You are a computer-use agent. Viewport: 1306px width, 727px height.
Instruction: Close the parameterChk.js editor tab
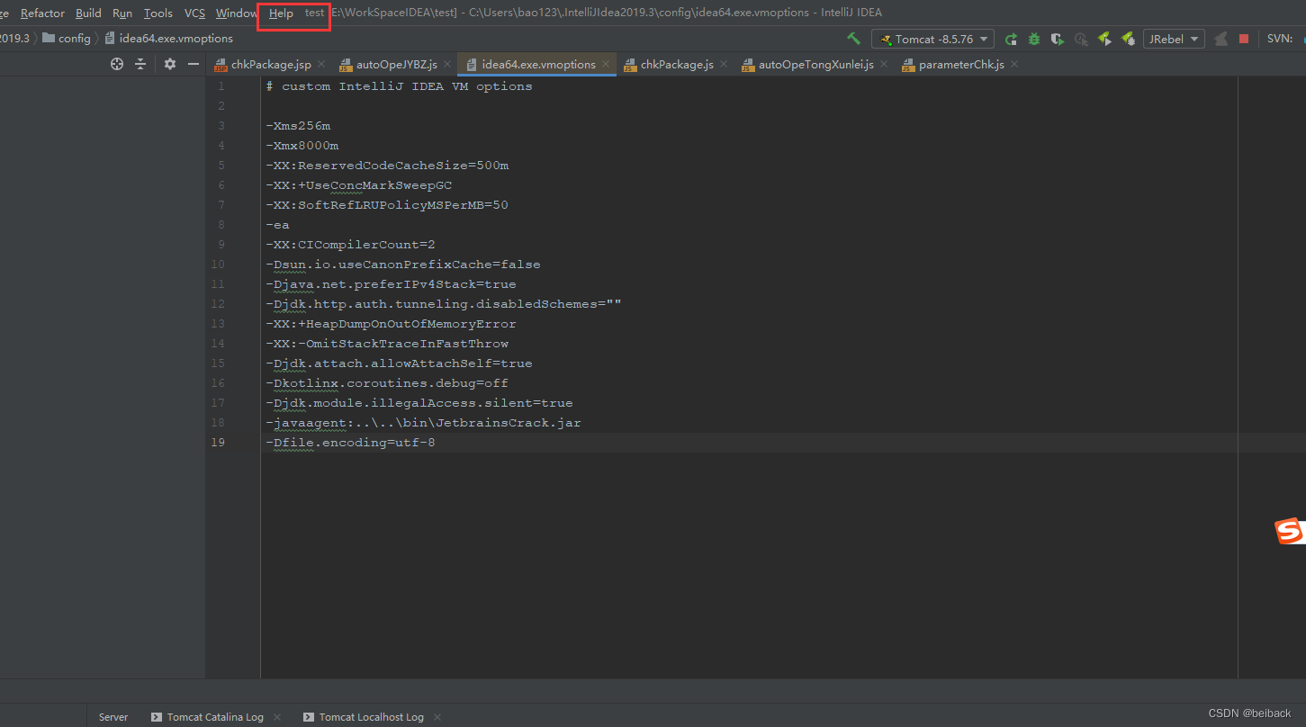pos(1014,65)
